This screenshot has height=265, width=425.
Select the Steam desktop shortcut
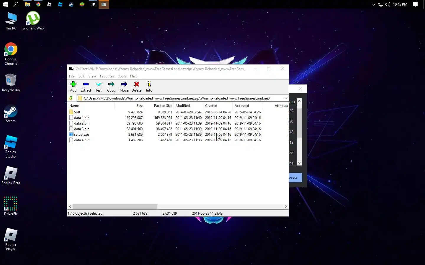coord(11,114)
